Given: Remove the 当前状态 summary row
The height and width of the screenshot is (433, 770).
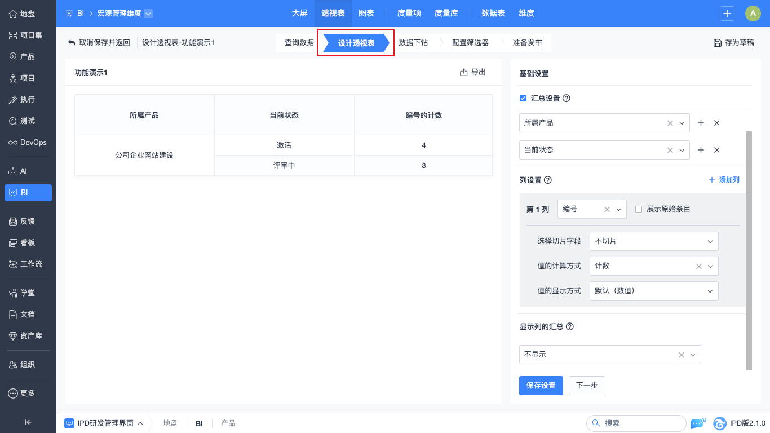Looking at the screenshot, I should [716, 150].
